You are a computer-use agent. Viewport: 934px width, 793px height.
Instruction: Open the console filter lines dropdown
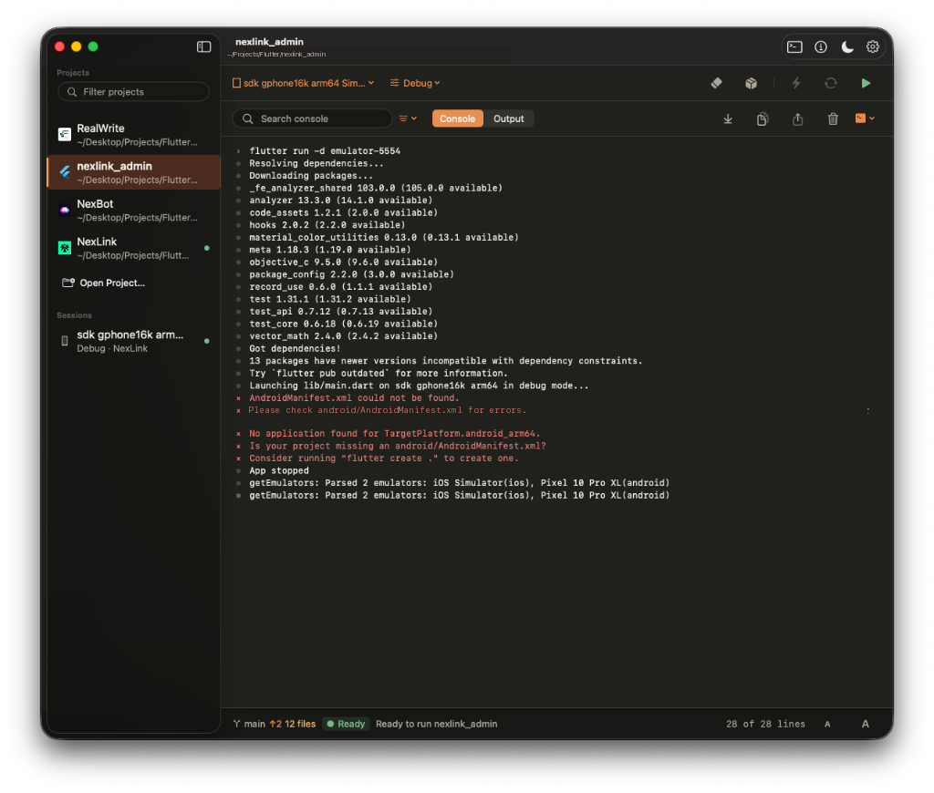408,118
